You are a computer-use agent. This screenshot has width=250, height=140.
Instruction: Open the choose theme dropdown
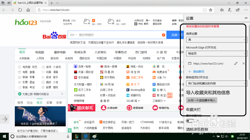click(x=216, y=40)
